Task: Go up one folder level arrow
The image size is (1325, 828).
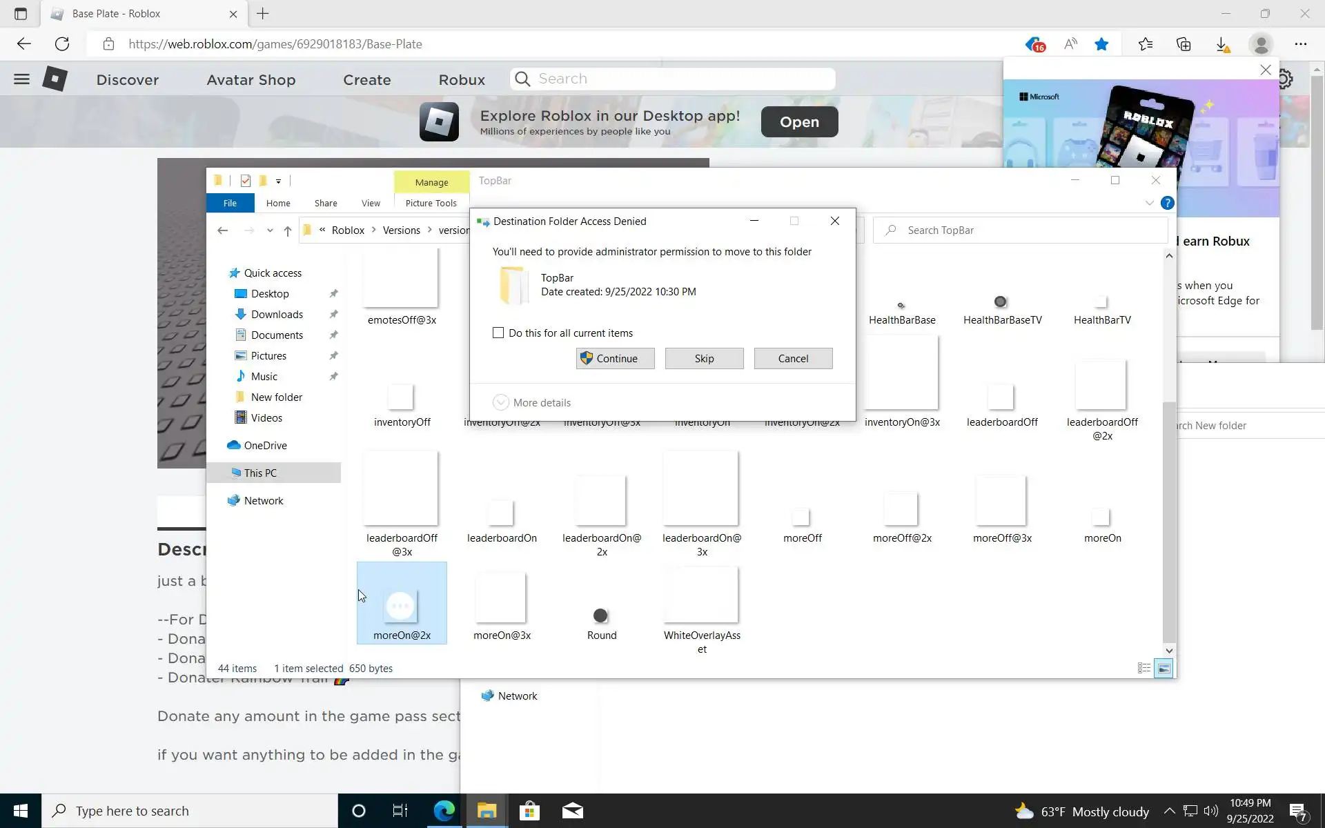Action: pos(288,230)
